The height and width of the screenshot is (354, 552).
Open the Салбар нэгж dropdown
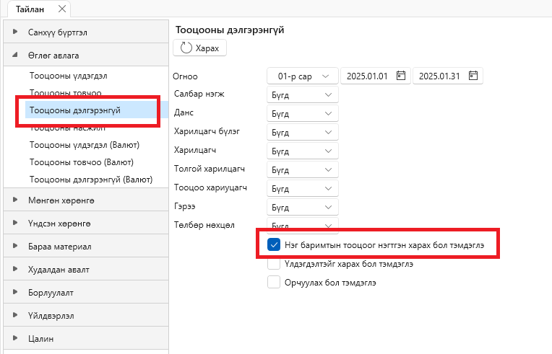[x=303, y=95]
